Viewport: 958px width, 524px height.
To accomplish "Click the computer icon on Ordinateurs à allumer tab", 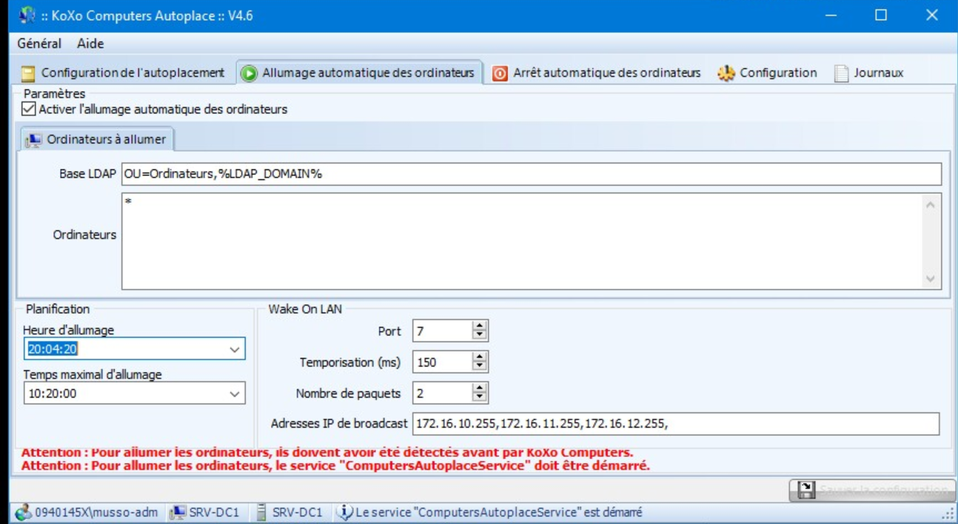I will tap(33, 139).
